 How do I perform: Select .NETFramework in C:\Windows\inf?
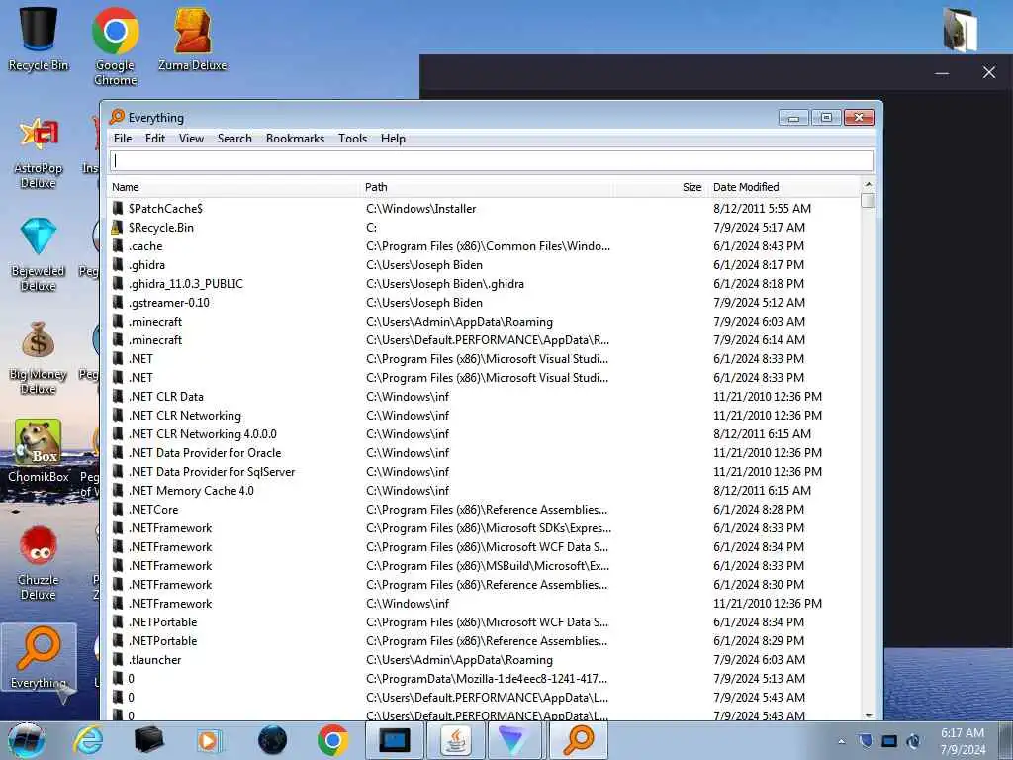484,603
